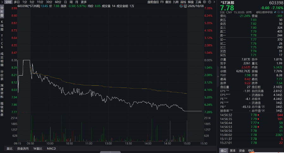The width and height of the screenshot is (284, 153).
Task: Click the 涨停 limit-up price 9.22
Action: [x=247, y=83]
